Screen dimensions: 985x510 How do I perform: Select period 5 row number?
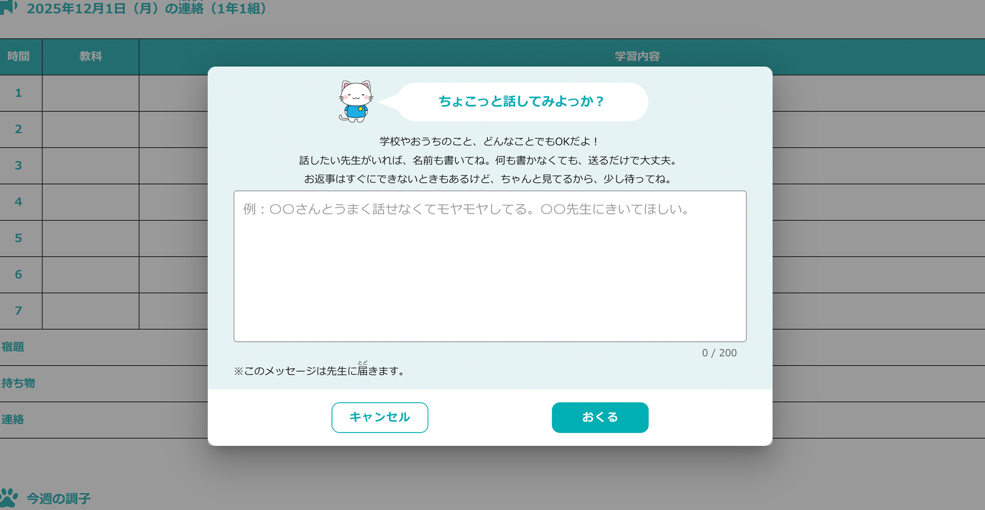point(18,238)
